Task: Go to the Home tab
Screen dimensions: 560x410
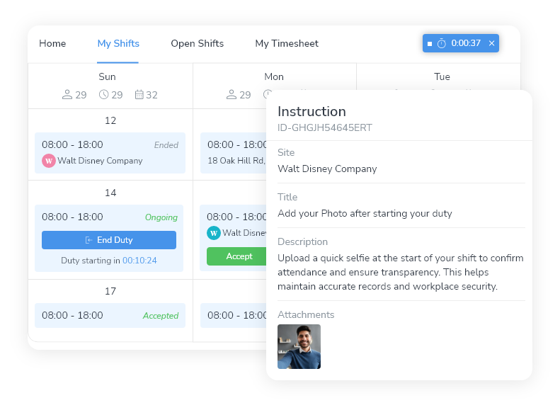Action: [x=52, y=44]
